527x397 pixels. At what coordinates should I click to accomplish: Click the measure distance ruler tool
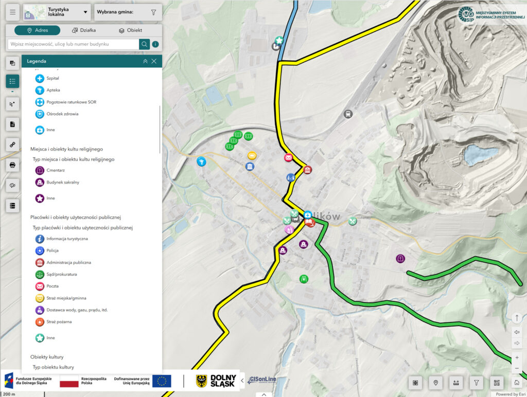pos(456,383)
